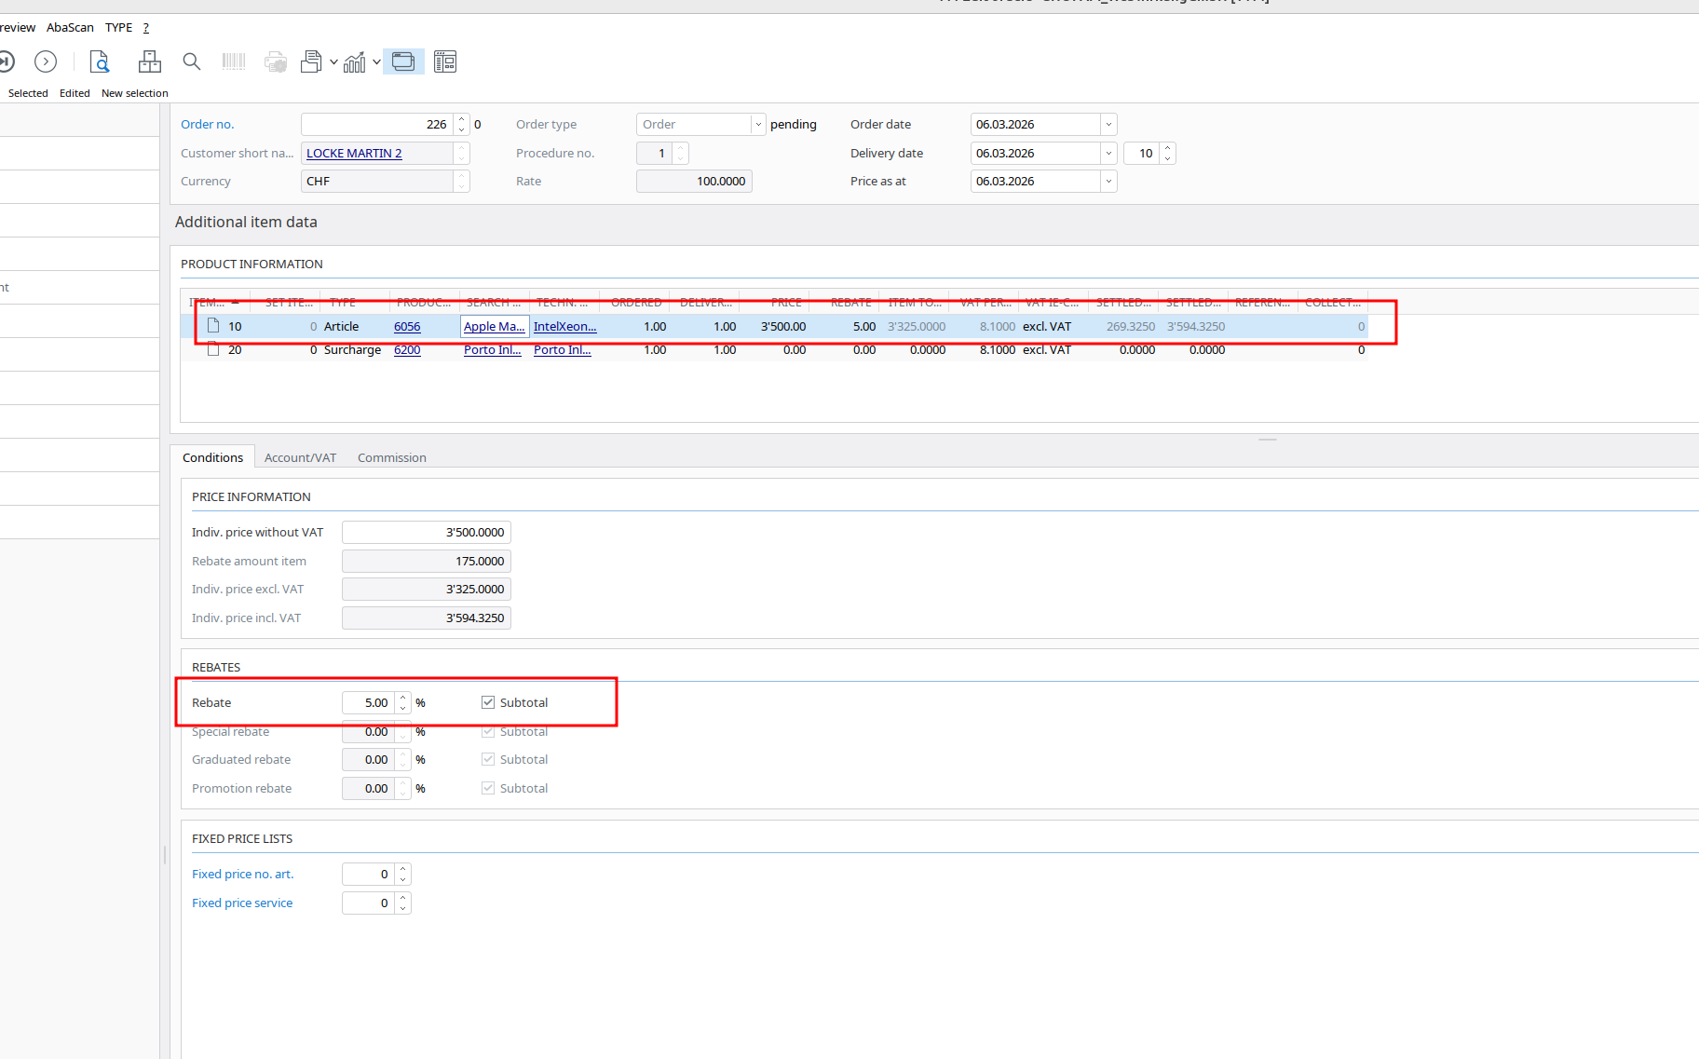Image resolution: width=1699 pixels, height=1059 pixels.
Task: Open the AbaScan menu
Action: point(70,28)
